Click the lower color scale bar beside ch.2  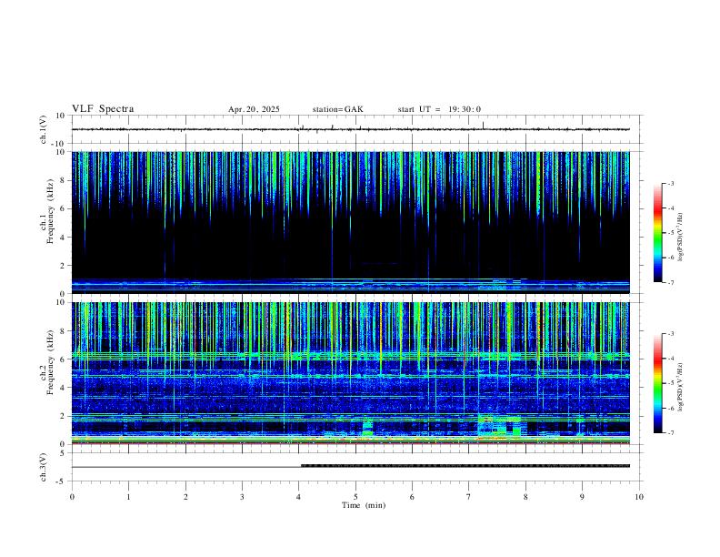tap(657, 383)
